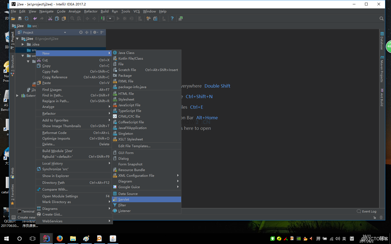Open the Tools menu

pyautogui.click(x=125, y=11)
